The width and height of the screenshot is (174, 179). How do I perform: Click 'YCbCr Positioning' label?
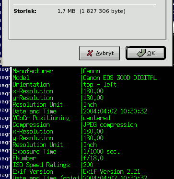pos(41,118)
